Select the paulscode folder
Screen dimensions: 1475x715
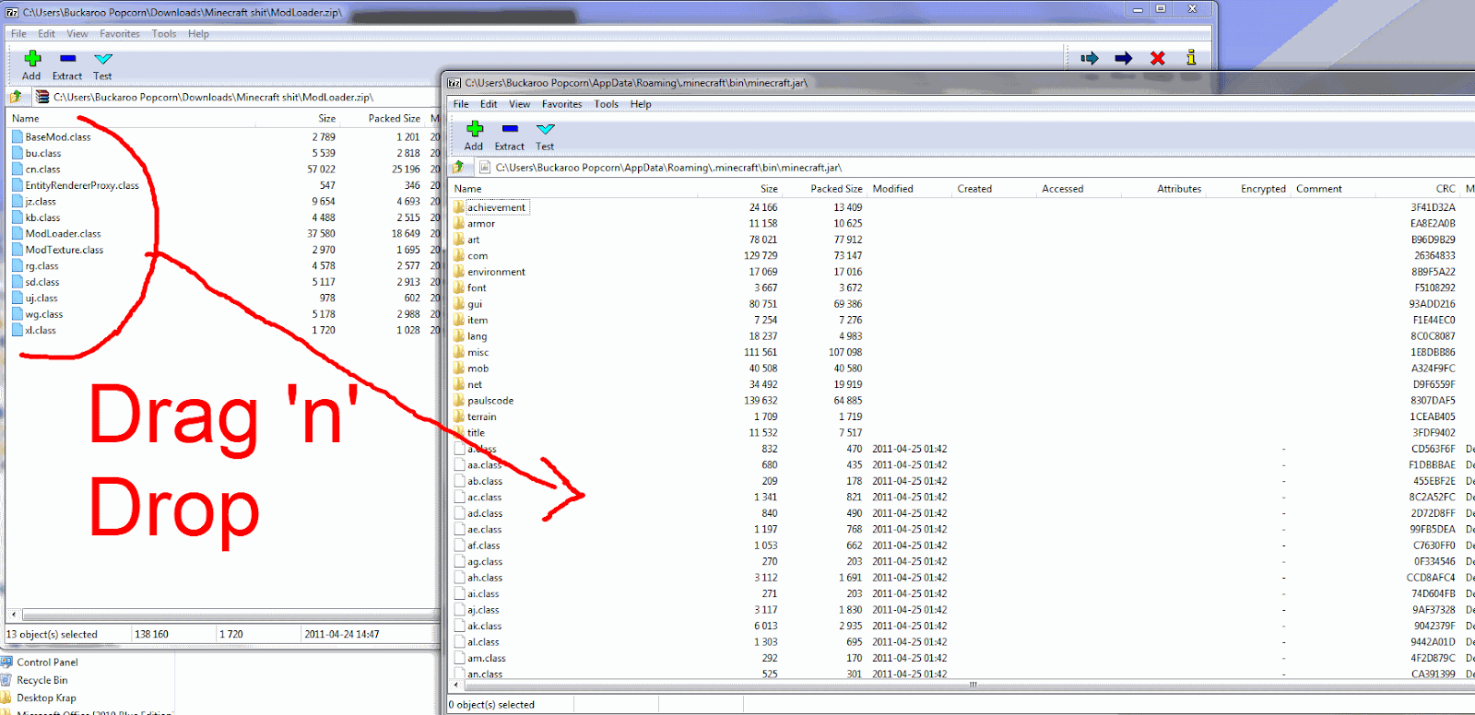pyautogui.click(x=490, y=401)
